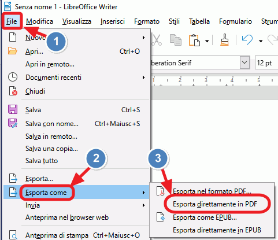Viewport: 278px width, 240px height.
Task: Click the EPUB document icon
Action: click(160, 217)
